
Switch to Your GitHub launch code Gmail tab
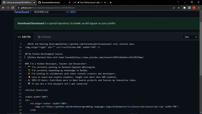(x=90, y=3)
